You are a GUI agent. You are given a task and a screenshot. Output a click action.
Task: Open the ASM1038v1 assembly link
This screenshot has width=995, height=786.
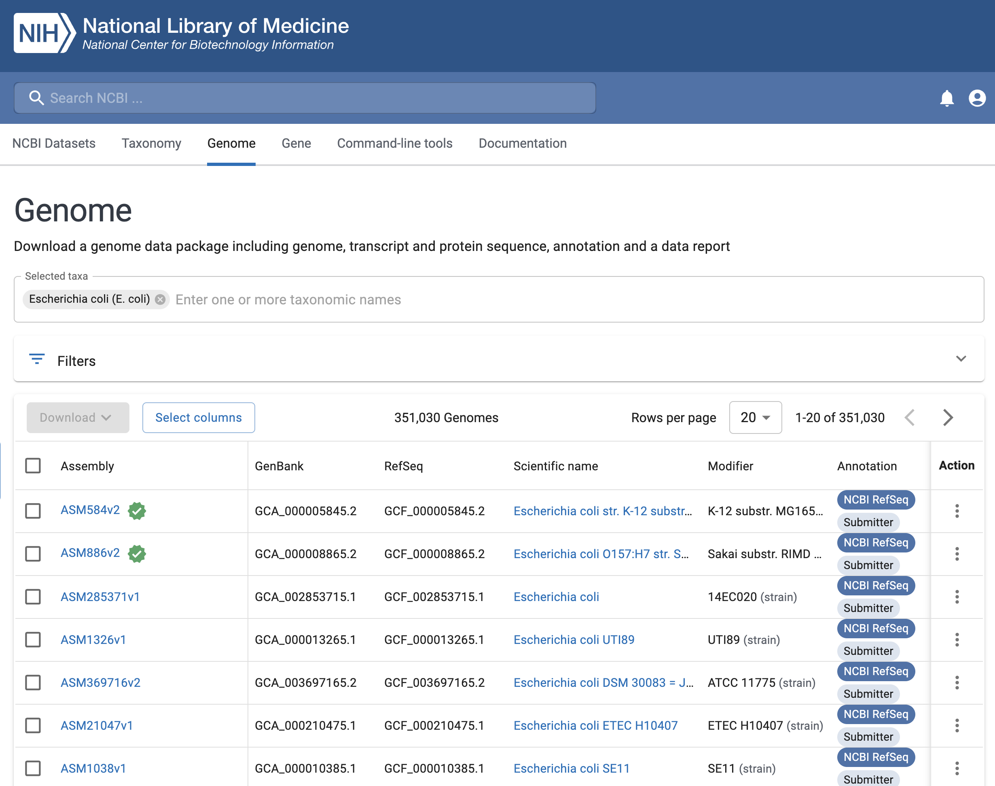coord(93,768)
